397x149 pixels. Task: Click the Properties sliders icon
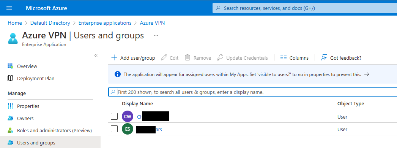pyautogui.click(x=10, y=106)
